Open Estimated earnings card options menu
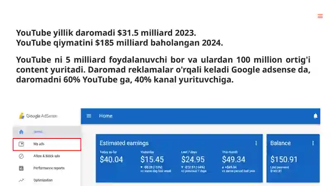Screen dimensions: 331x186 pyautogui.click(x=256, y=143)
